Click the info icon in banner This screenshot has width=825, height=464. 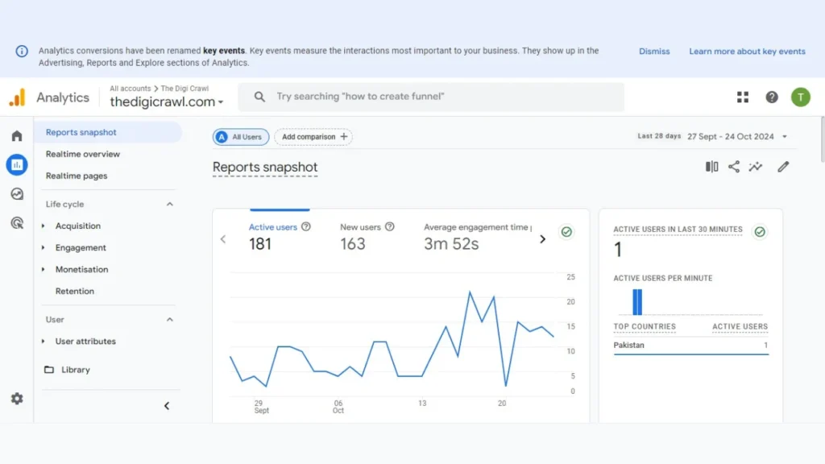(22, 51)
